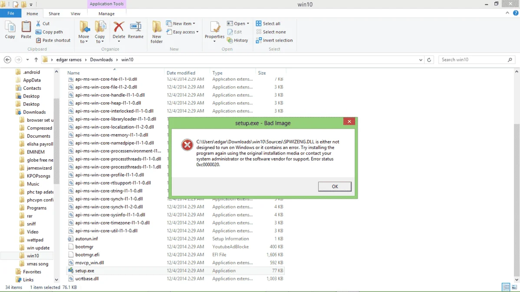
Task: Choose Paste shortcut in ribbon
Action: (53, 40)
